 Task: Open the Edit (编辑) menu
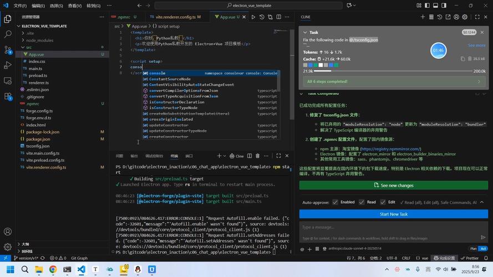(38, 6)
